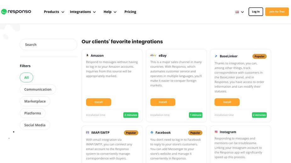The width and height of the screenshot is (291, 163).
Task: Click the BaseLinker logo icon
Action: point(216,56)
